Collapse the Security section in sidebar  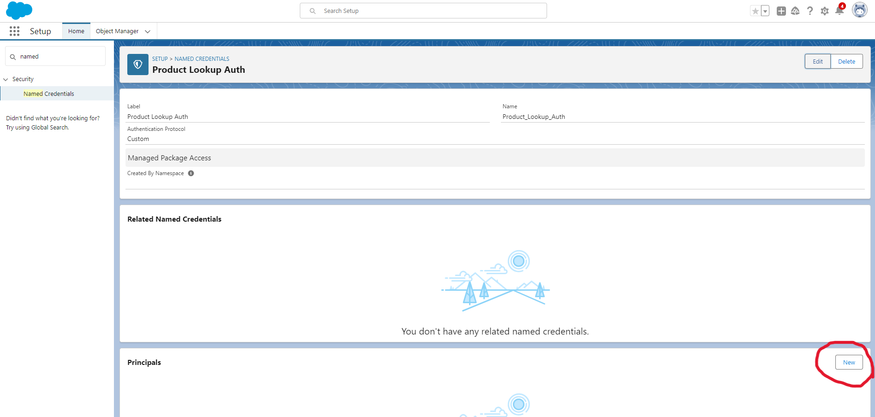coord(5,79)
